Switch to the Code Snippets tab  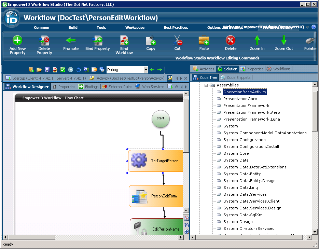point(236,78)
